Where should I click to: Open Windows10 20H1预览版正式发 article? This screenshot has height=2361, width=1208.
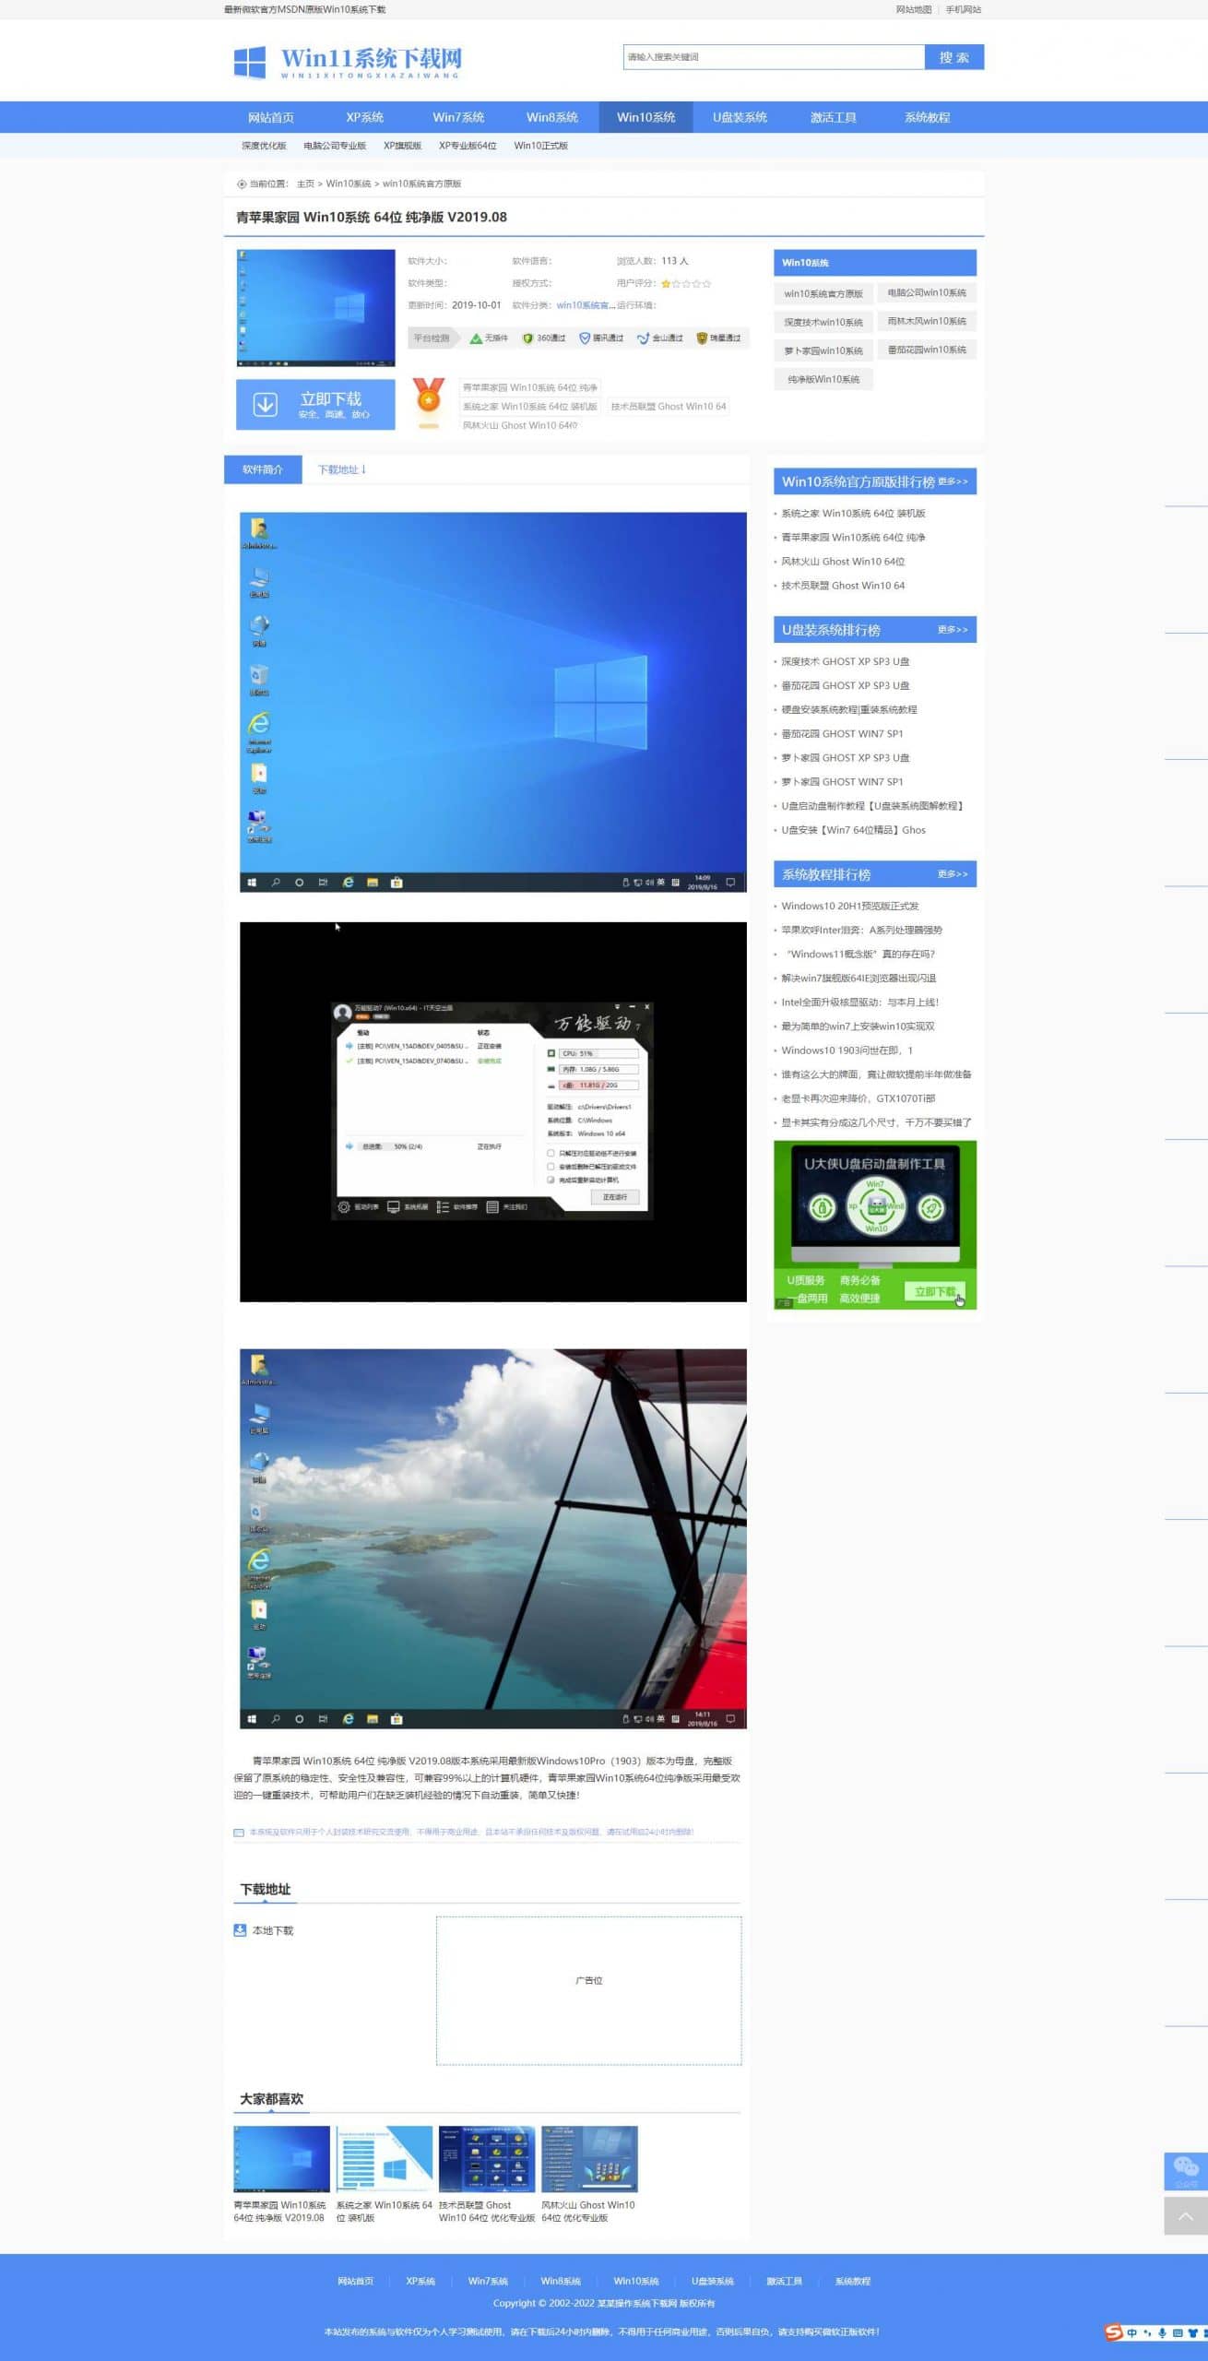[849, 906]
